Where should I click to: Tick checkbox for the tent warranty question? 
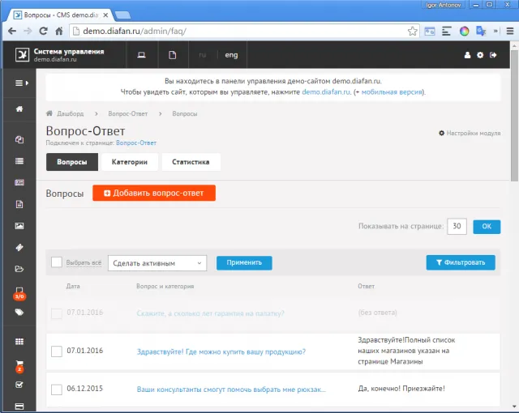57,313
